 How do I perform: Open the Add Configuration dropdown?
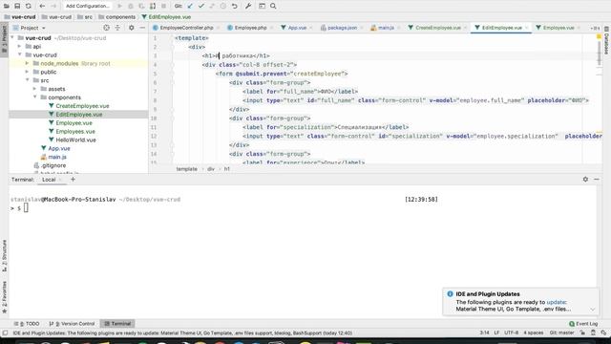click(x=87, y=6)
